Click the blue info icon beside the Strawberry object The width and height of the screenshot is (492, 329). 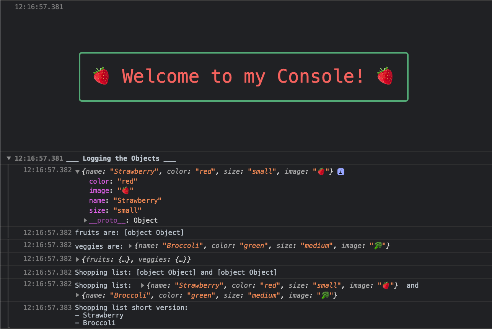[x=340, y=171]
